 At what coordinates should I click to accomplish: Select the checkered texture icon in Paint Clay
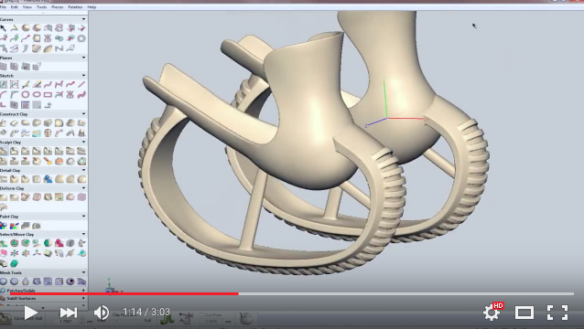coord(26,226)
